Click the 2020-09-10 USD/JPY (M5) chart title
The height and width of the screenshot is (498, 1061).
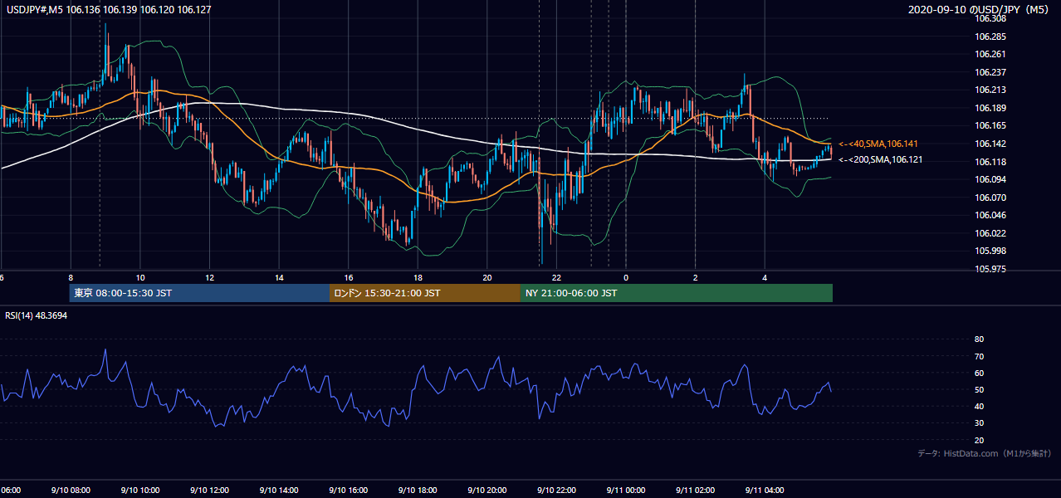[980, 10]
